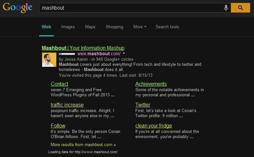
Task: Open the Achievements sitelink
Action: [x=151, y=84]
